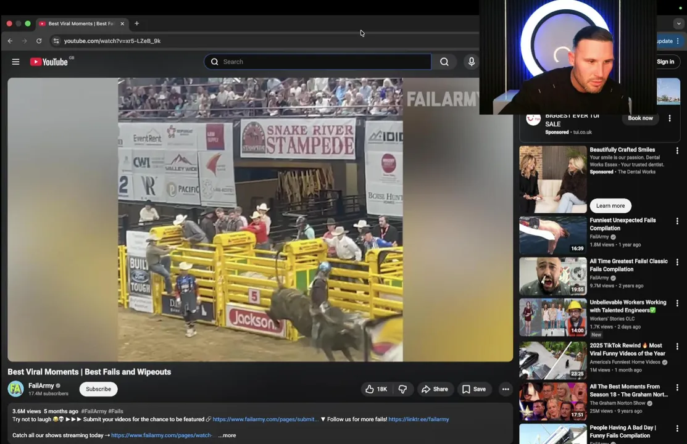Click the address bar URL
This screenshot has height=444, width=687.
tap(112, 41)
